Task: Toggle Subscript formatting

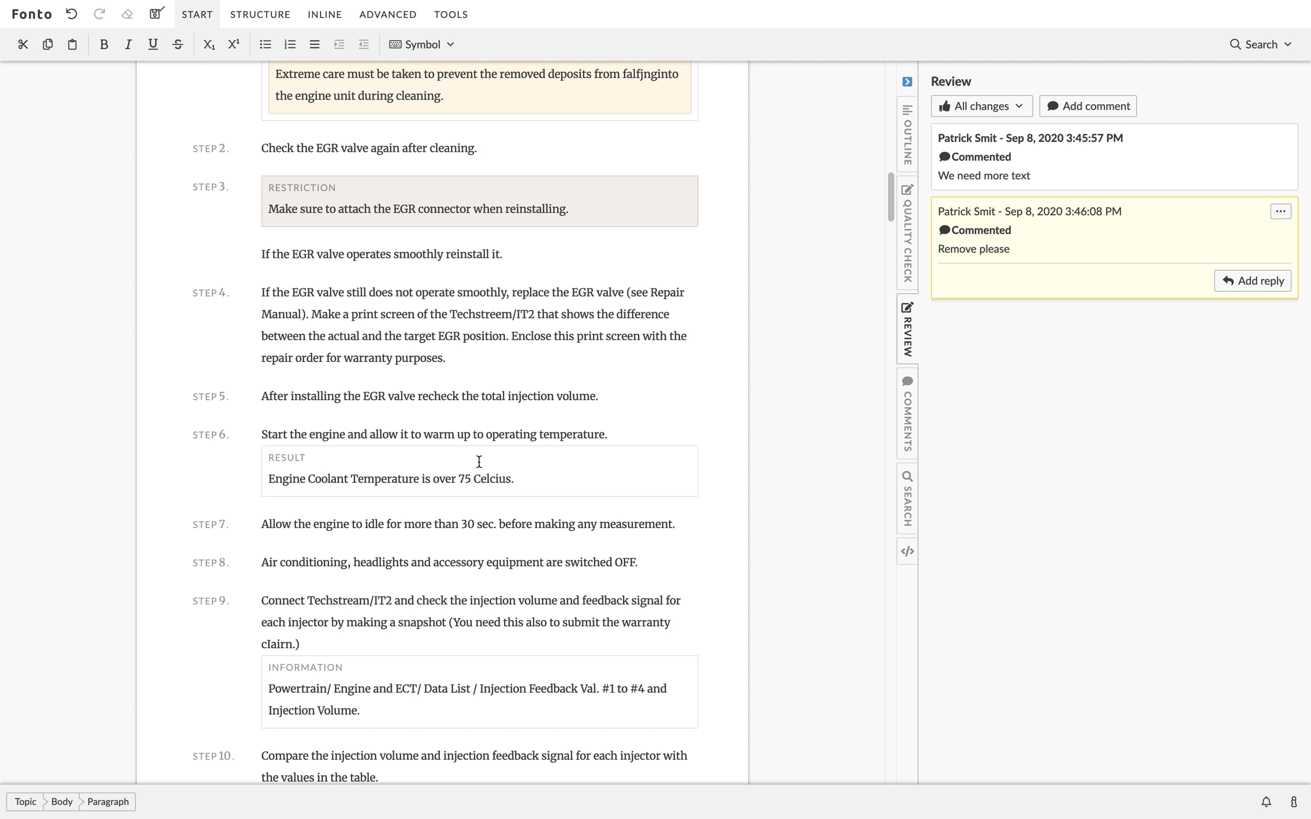Action: (209, 44)
